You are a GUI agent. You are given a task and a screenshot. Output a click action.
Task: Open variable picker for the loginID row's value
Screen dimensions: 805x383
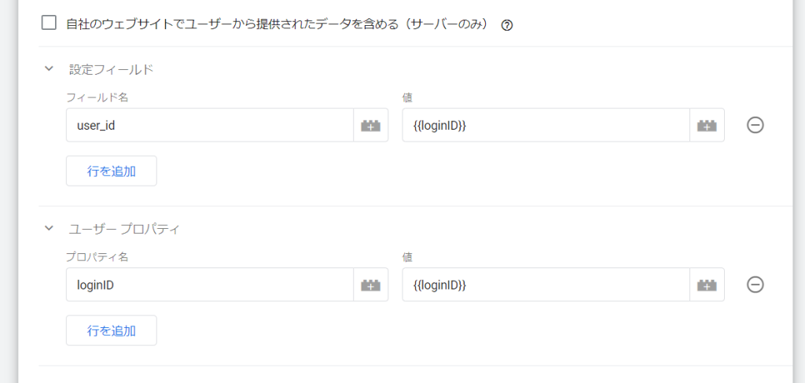click(x=707, y=285)
